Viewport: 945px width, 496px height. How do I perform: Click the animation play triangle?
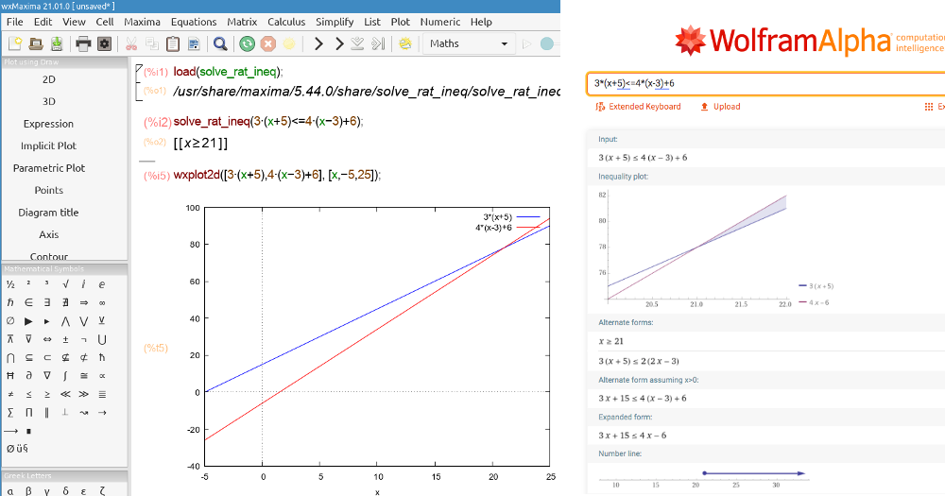526,43
